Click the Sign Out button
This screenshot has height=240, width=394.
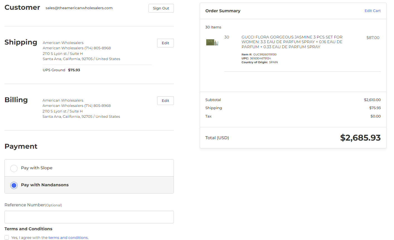pyautogui.click(x=161, y=8)
